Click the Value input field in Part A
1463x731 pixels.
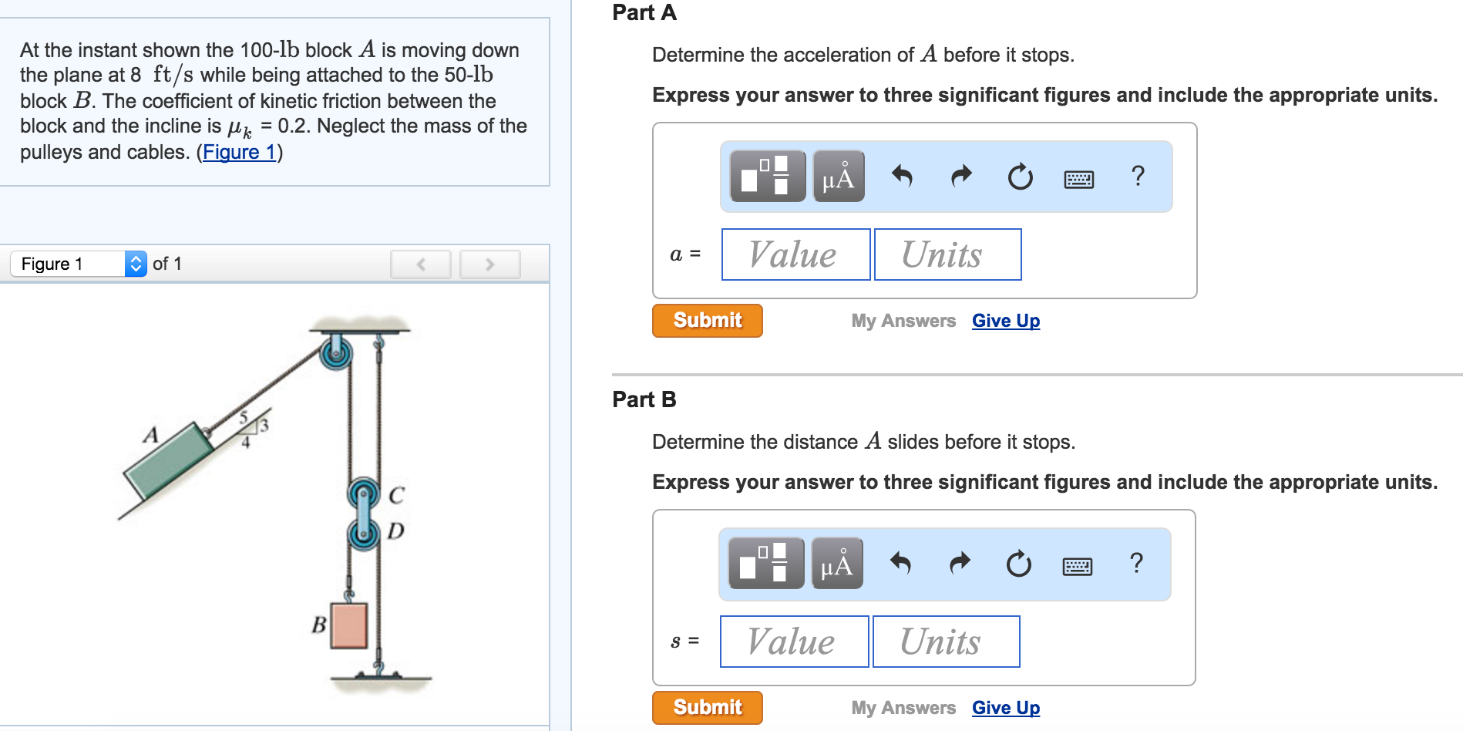pyautogui.click(x=794, y=254)
